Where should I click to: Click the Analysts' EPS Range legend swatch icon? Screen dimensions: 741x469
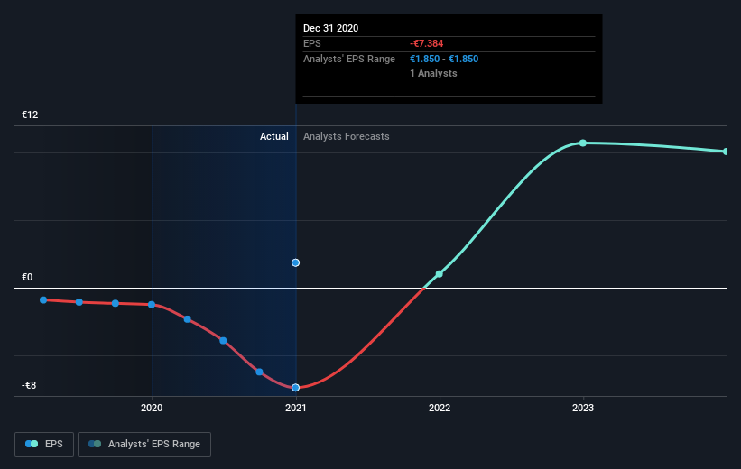tap(95, 444)
